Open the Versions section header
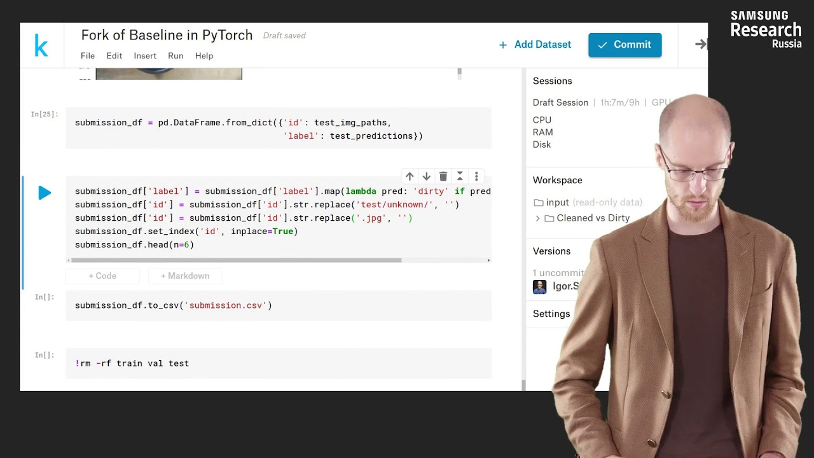This screenshot has height=458, width=814. pyautogui.click(x=551, y=251)
